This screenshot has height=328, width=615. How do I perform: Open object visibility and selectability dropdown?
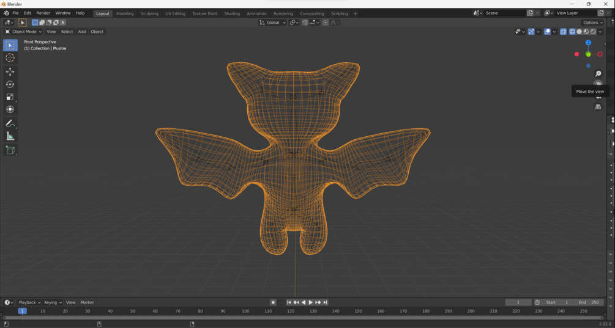pos(520,32)
